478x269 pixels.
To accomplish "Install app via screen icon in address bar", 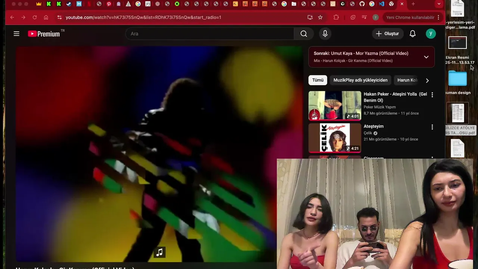I will click(310, 17).
